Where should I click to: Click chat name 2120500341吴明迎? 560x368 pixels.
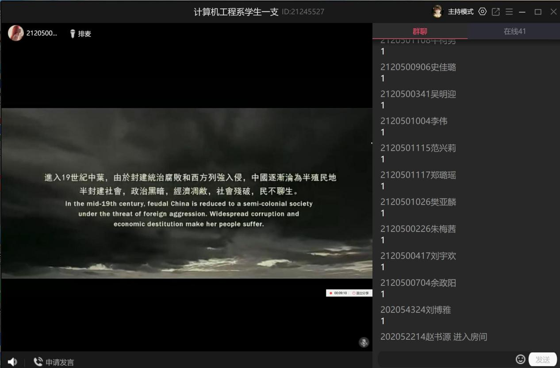pyautogui.click(x=418, y=94)
